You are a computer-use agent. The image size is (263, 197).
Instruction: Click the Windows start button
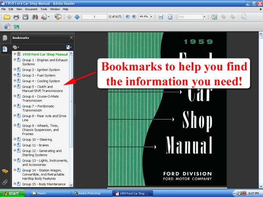[12, 193]
